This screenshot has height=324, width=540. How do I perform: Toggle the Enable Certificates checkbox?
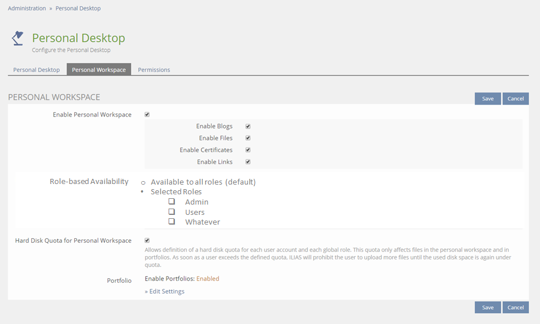[x=248, y=150]
